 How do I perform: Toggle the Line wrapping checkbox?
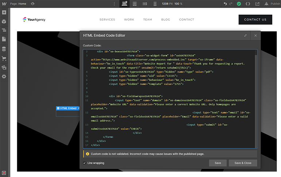pos(85,163)
